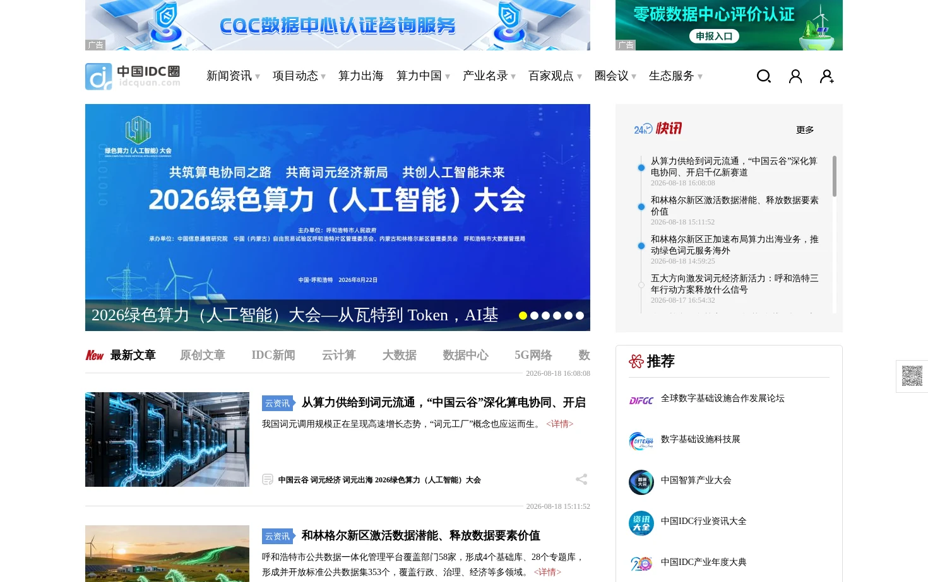The width and height of the screenshot is (928, 582).
Task: Click 更多 link in 快讯 panel
Action: (x=805, y=130)
